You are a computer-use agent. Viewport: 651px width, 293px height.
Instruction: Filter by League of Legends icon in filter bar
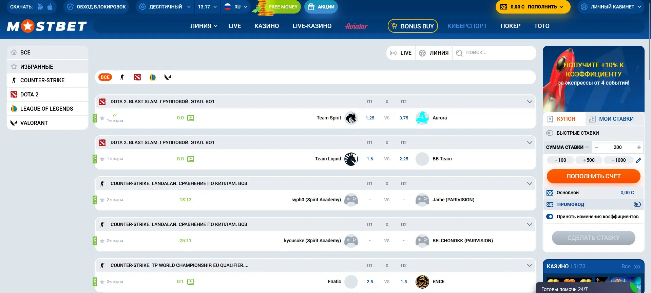coord(153,77)
